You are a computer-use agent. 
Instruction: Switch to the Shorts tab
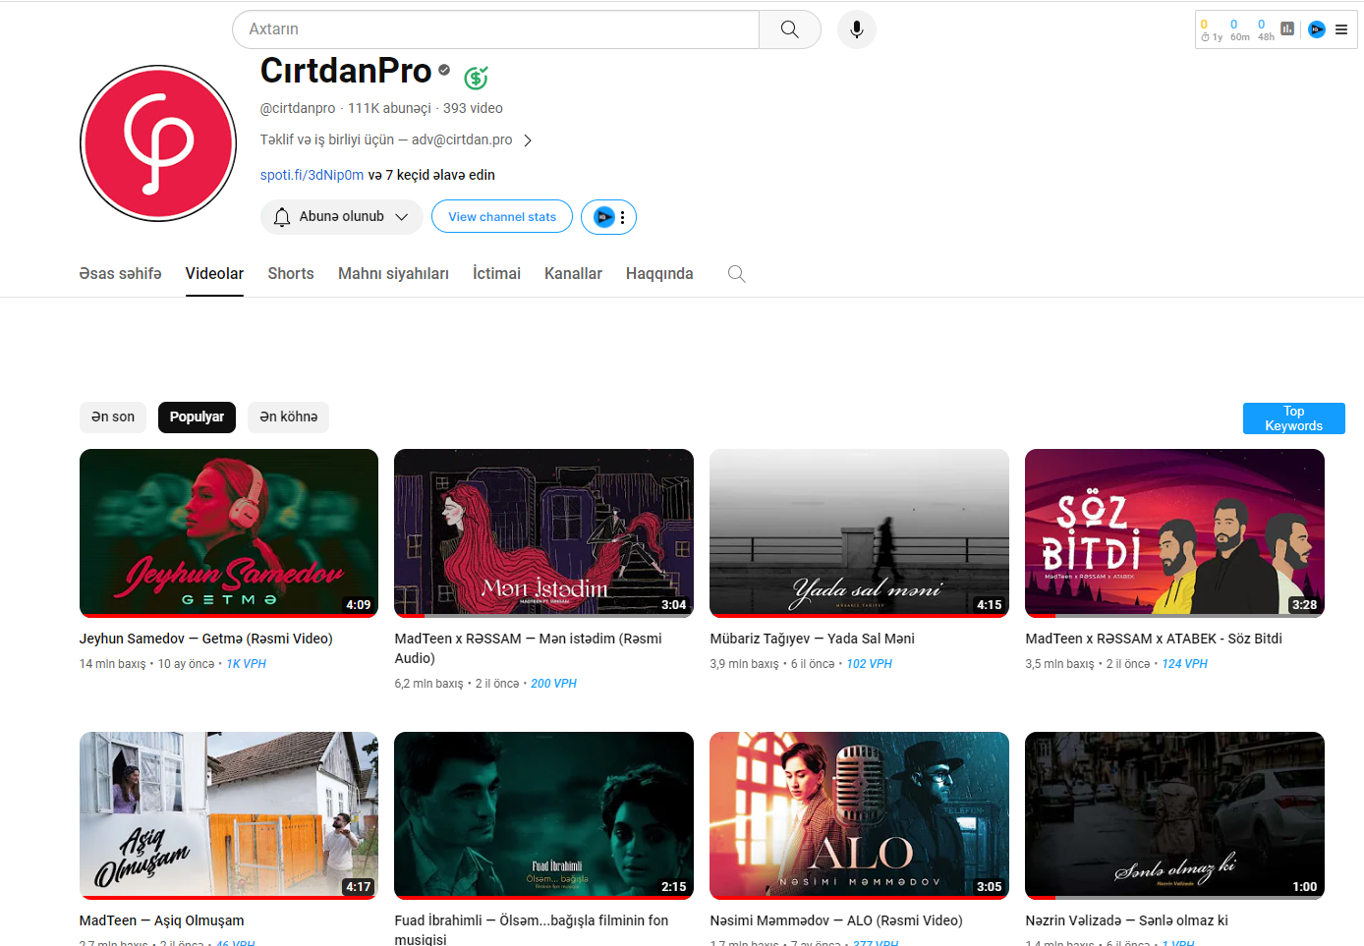click(x=291, y=274)
